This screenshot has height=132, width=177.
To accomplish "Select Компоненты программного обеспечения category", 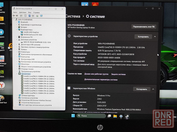I will 36,54.
